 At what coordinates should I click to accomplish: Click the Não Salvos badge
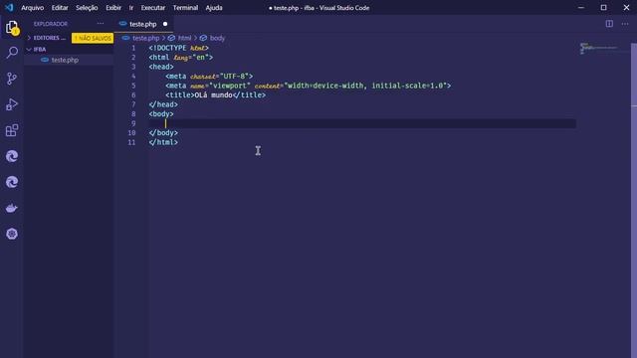[93, 38]
